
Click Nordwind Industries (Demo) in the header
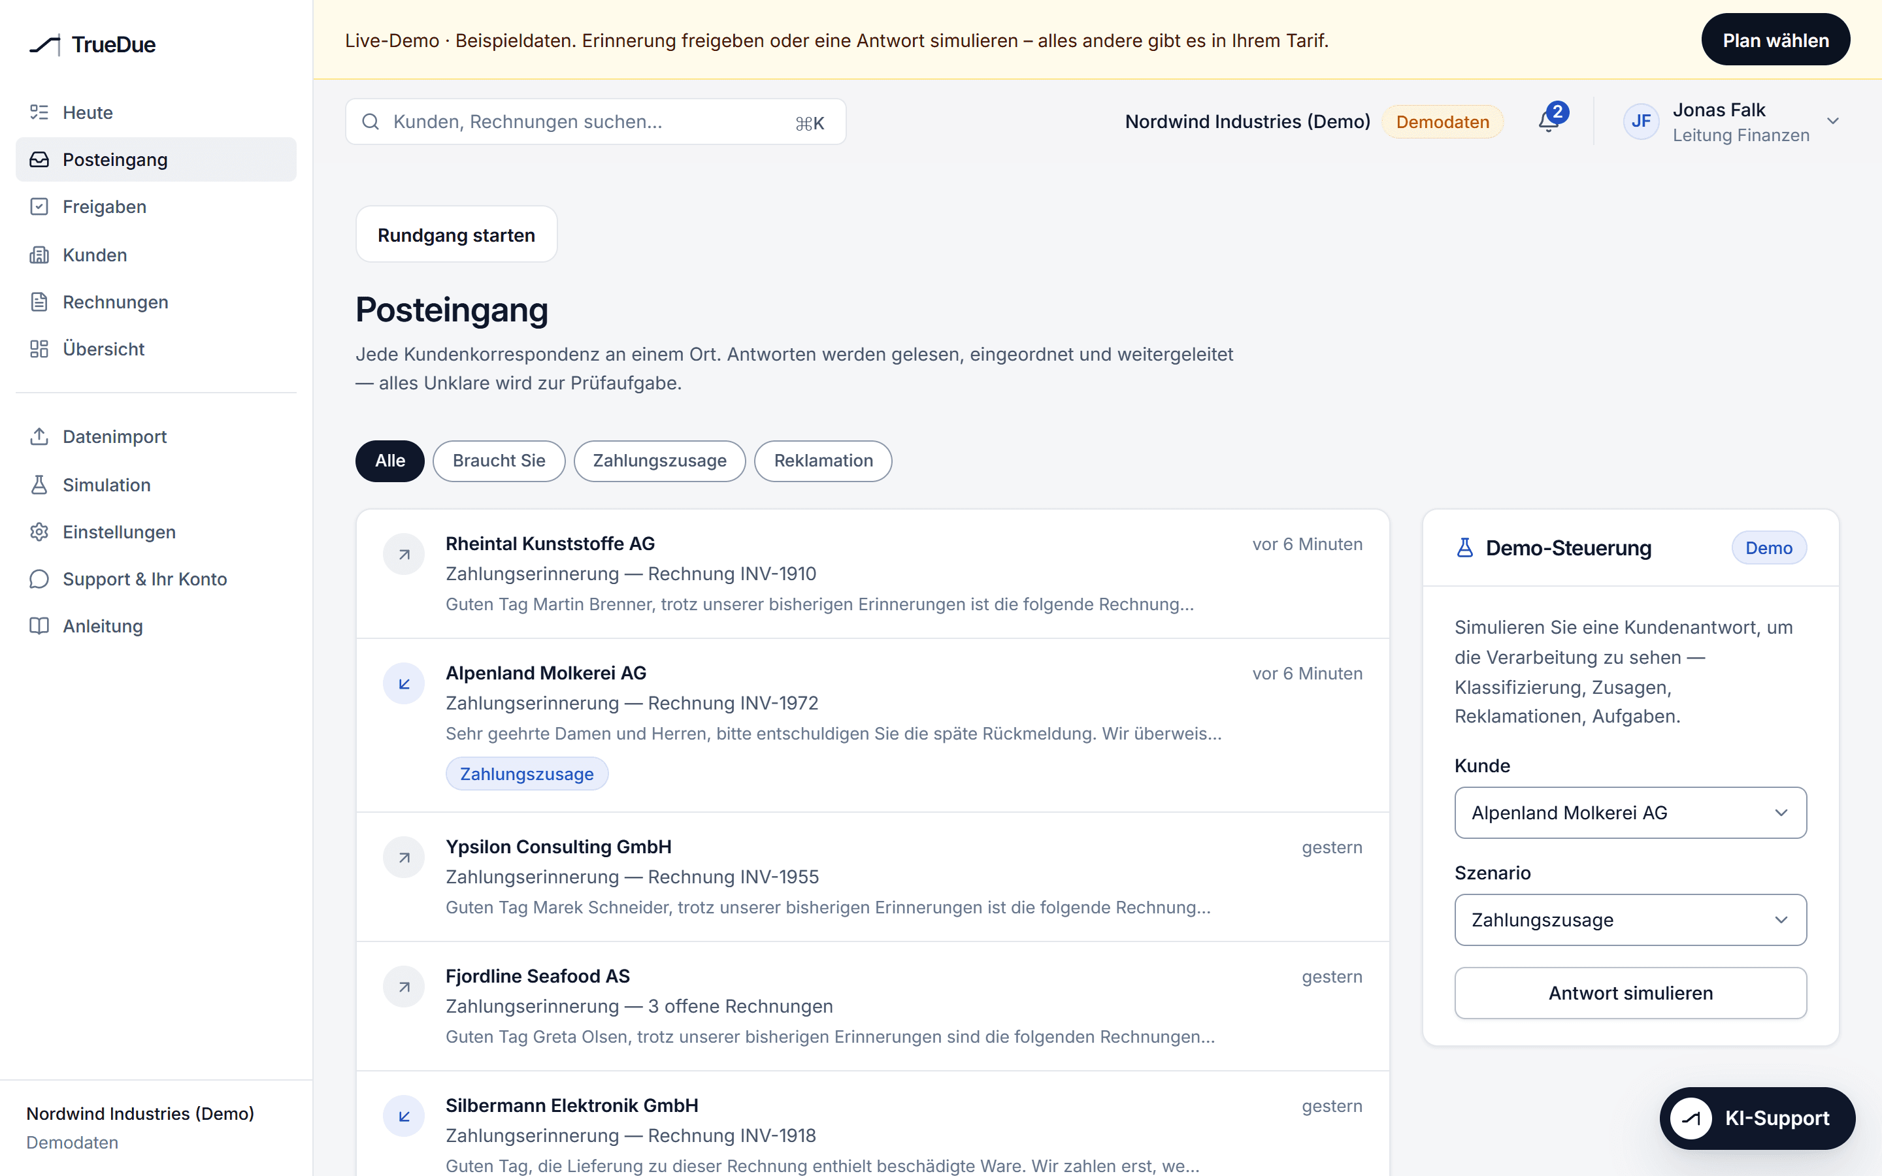point(1247,122)
